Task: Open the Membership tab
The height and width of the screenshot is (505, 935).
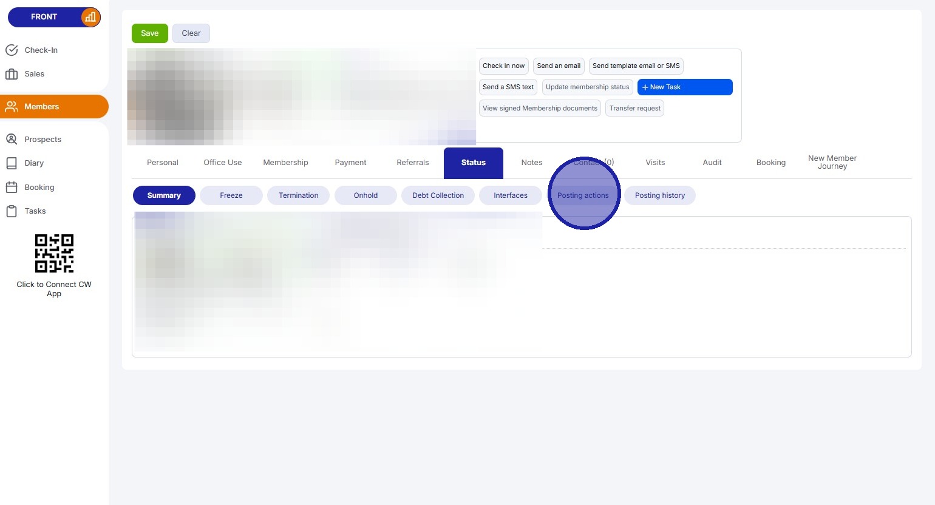Action: click(286, 163)
